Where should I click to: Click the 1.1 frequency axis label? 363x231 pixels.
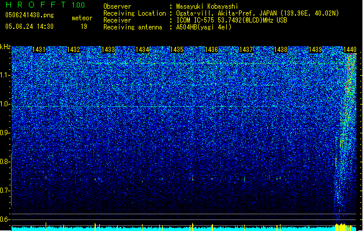point(5,75)
